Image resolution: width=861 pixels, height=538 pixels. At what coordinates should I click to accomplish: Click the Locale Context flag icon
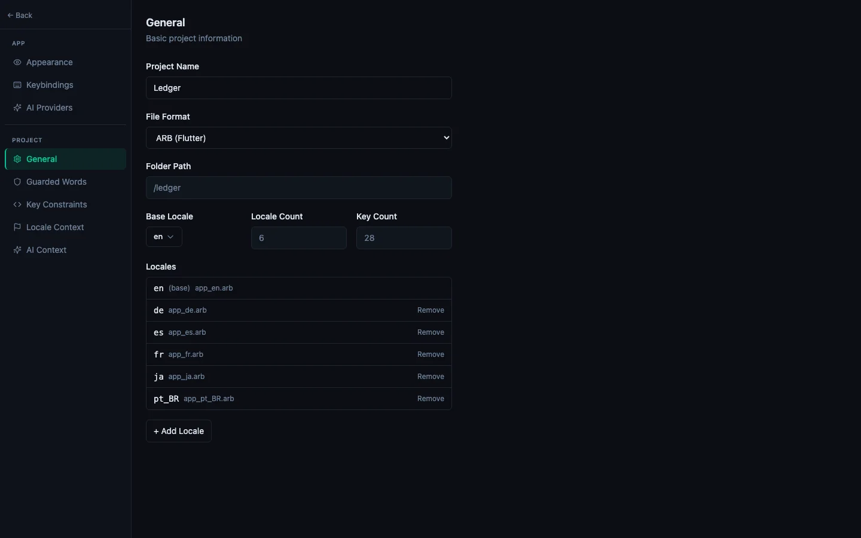click(17, 227)
